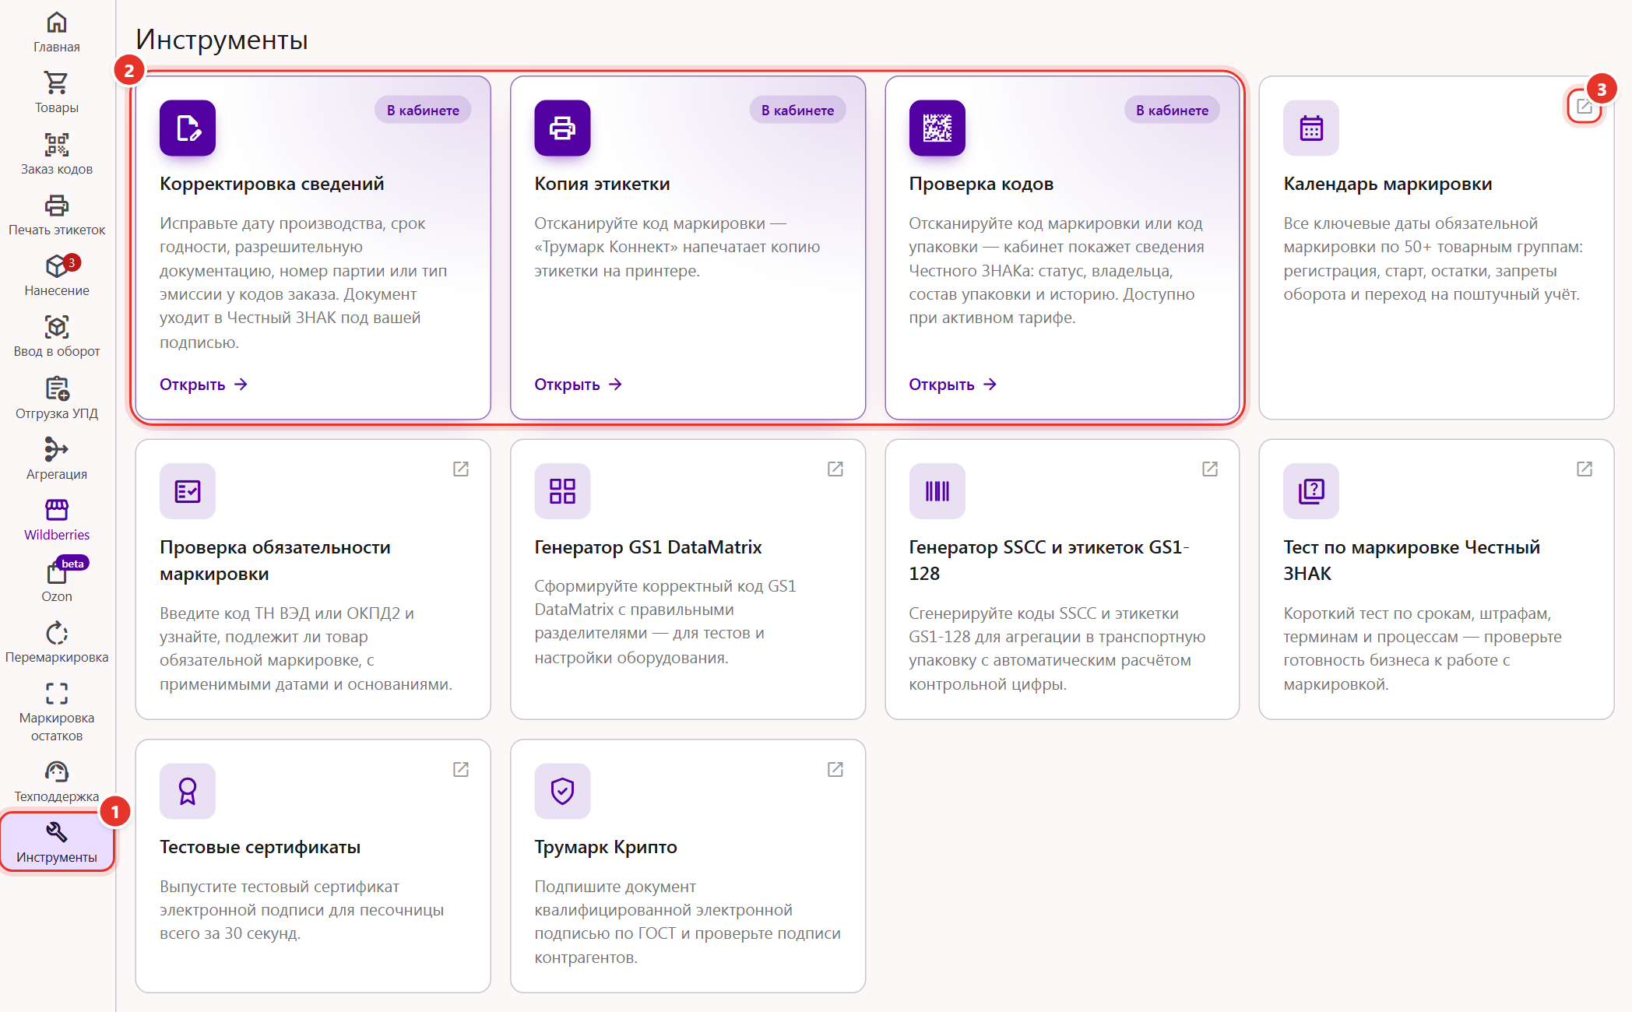The height and width of the screenshot is (1012, 1632).
Task: Click Открыть link under Корректировка сведений
Action: click(204, 385)
